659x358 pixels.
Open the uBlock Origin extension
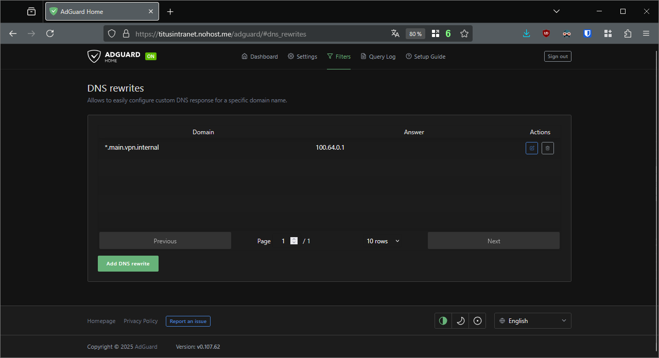[546, 33]
